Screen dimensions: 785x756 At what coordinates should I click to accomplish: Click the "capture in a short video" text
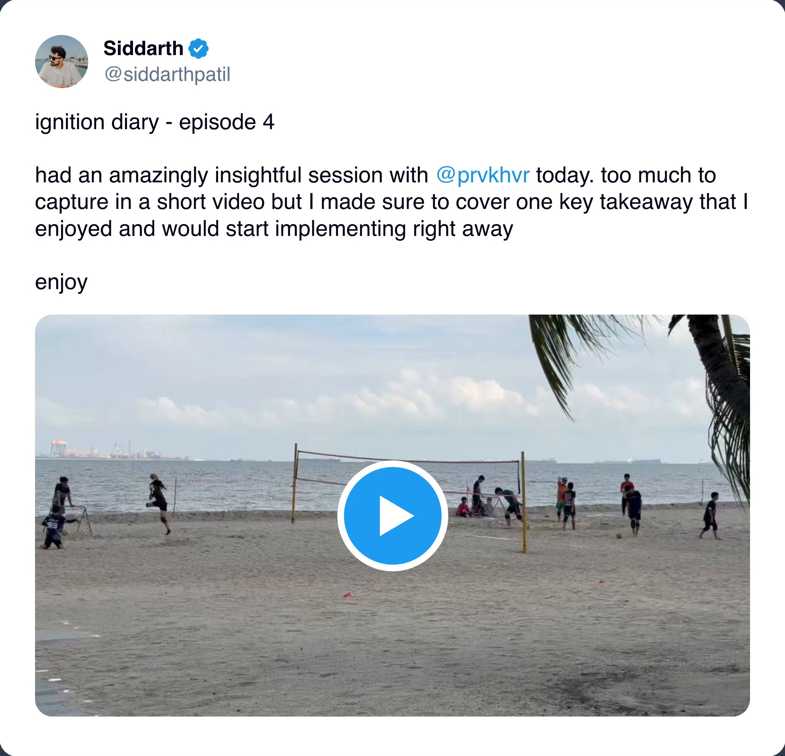click(168, 202)
